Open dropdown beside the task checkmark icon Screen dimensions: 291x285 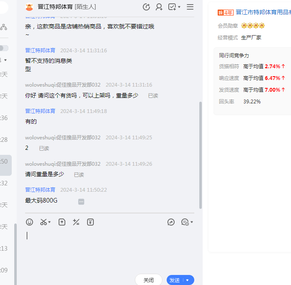(180, 7)
